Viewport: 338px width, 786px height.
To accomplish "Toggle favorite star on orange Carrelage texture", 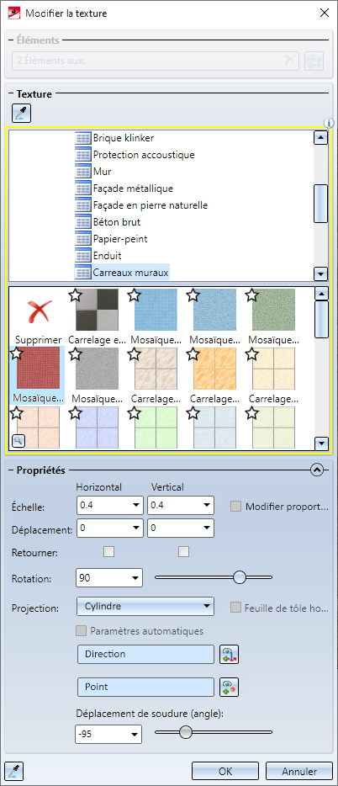I will [x=193, y=354].
